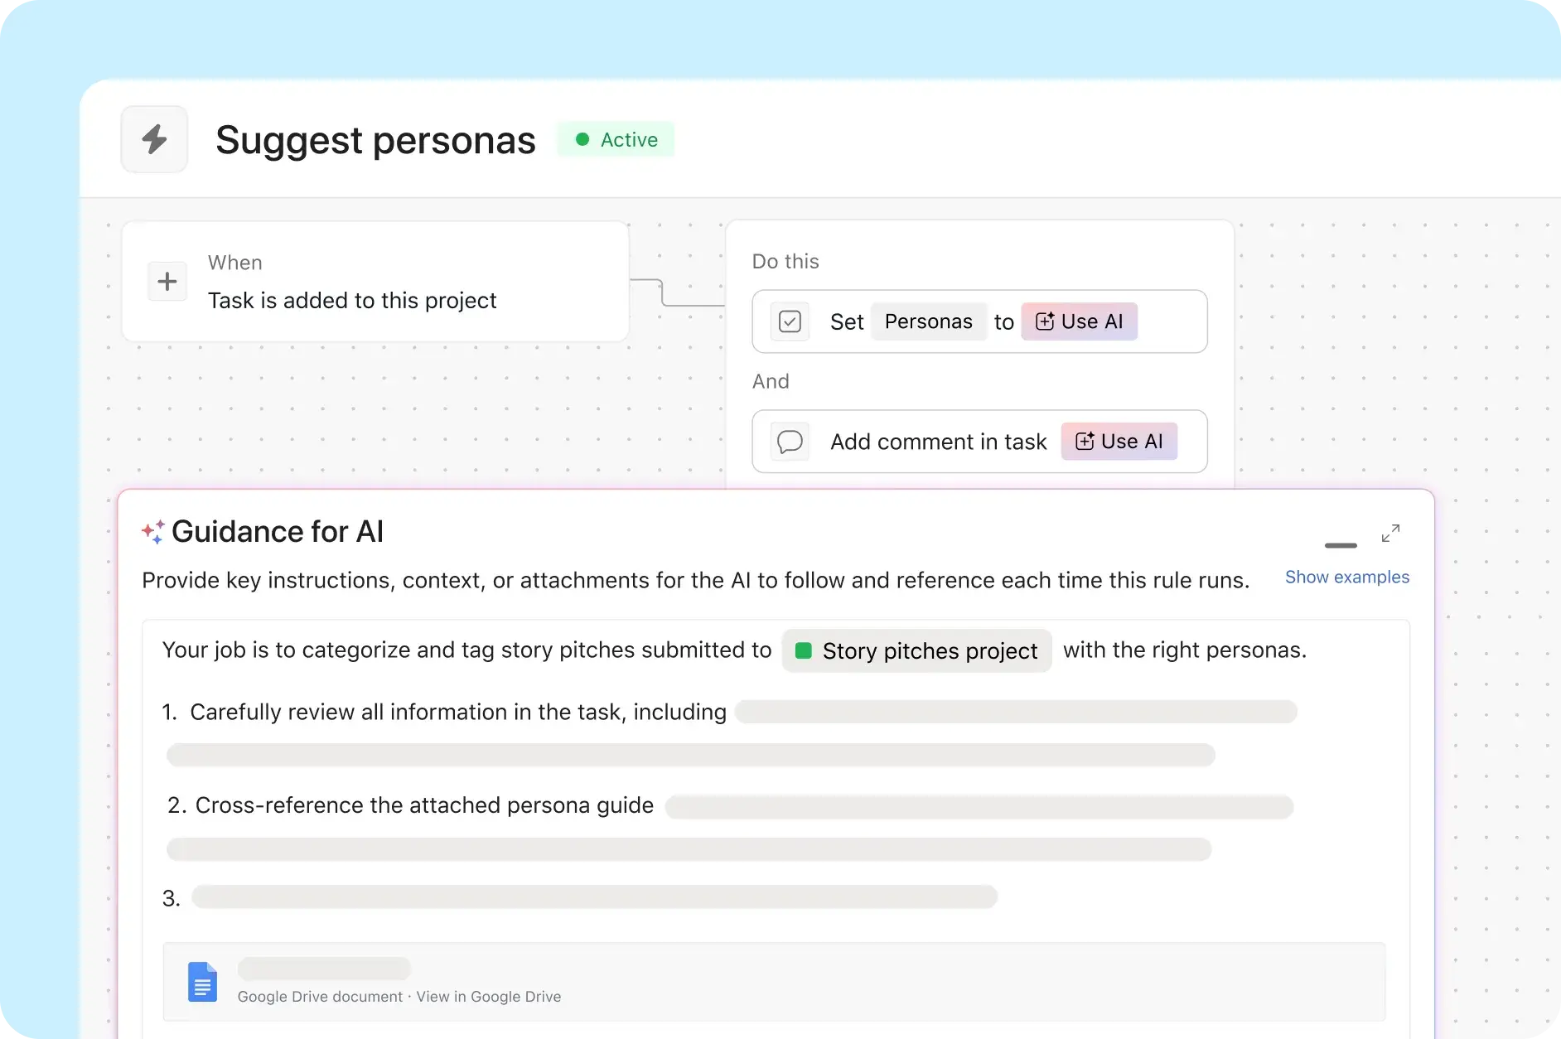Click the green dot in the Active badge
The width and height of the screenshot is (1561, 1039).
tap(582, 139)
